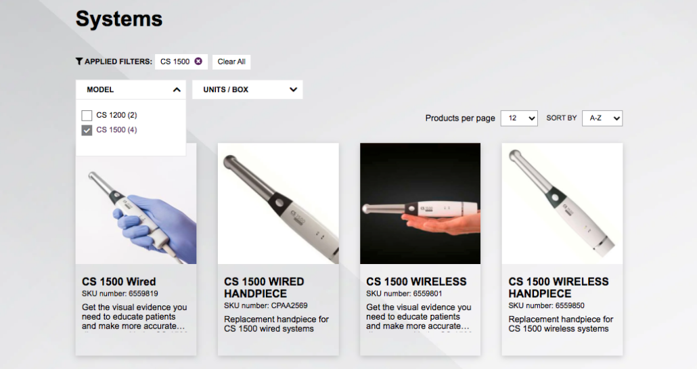Open the CS 1500 Wired product image
697x369 pixels.
pyautogui.click(x=136, y=203)
